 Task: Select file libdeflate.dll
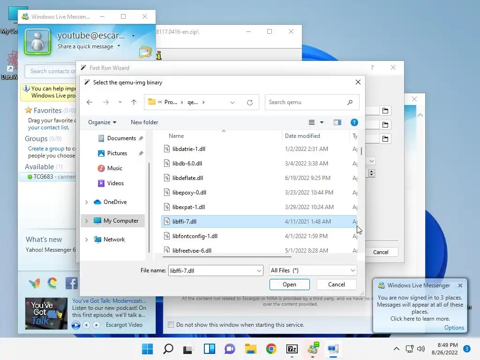coord(259,178)
